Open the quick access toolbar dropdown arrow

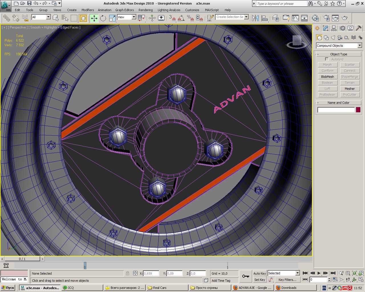pos(60,3)
